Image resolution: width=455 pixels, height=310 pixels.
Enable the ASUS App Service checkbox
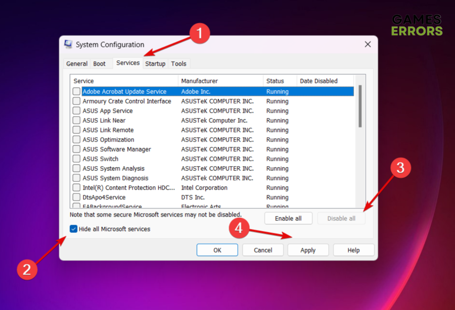[76, 111]
